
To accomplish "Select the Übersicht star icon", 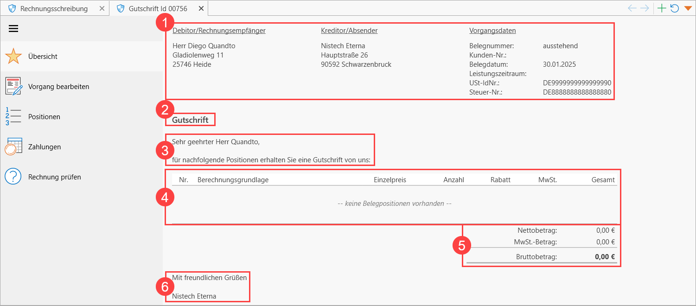I will [13, 57].
